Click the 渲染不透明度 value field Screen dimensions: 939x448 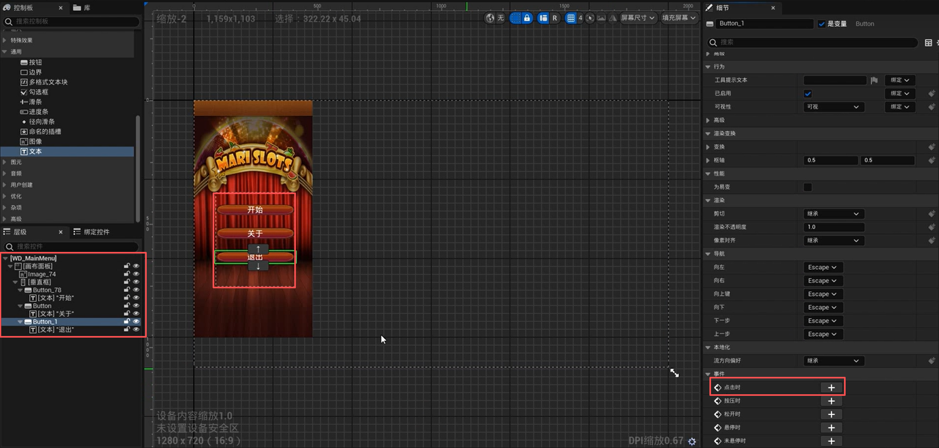pos(833,227)
